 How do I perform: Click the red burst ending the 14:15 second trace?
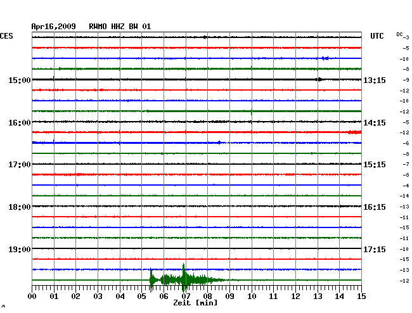pyautogui.click(x=355, y=132)
